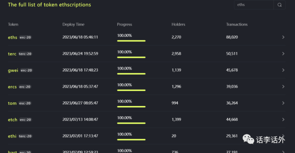Screen dimensions: 295x153
Task: Focus the eths search input field
Action: tap(254, 5)
